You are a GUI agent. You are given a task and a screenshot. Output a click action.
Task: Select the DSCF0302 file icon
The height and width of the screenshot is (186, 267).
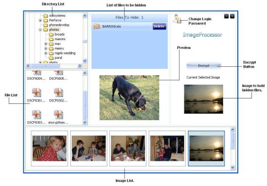pyautogui.click(x=58, y=93)
